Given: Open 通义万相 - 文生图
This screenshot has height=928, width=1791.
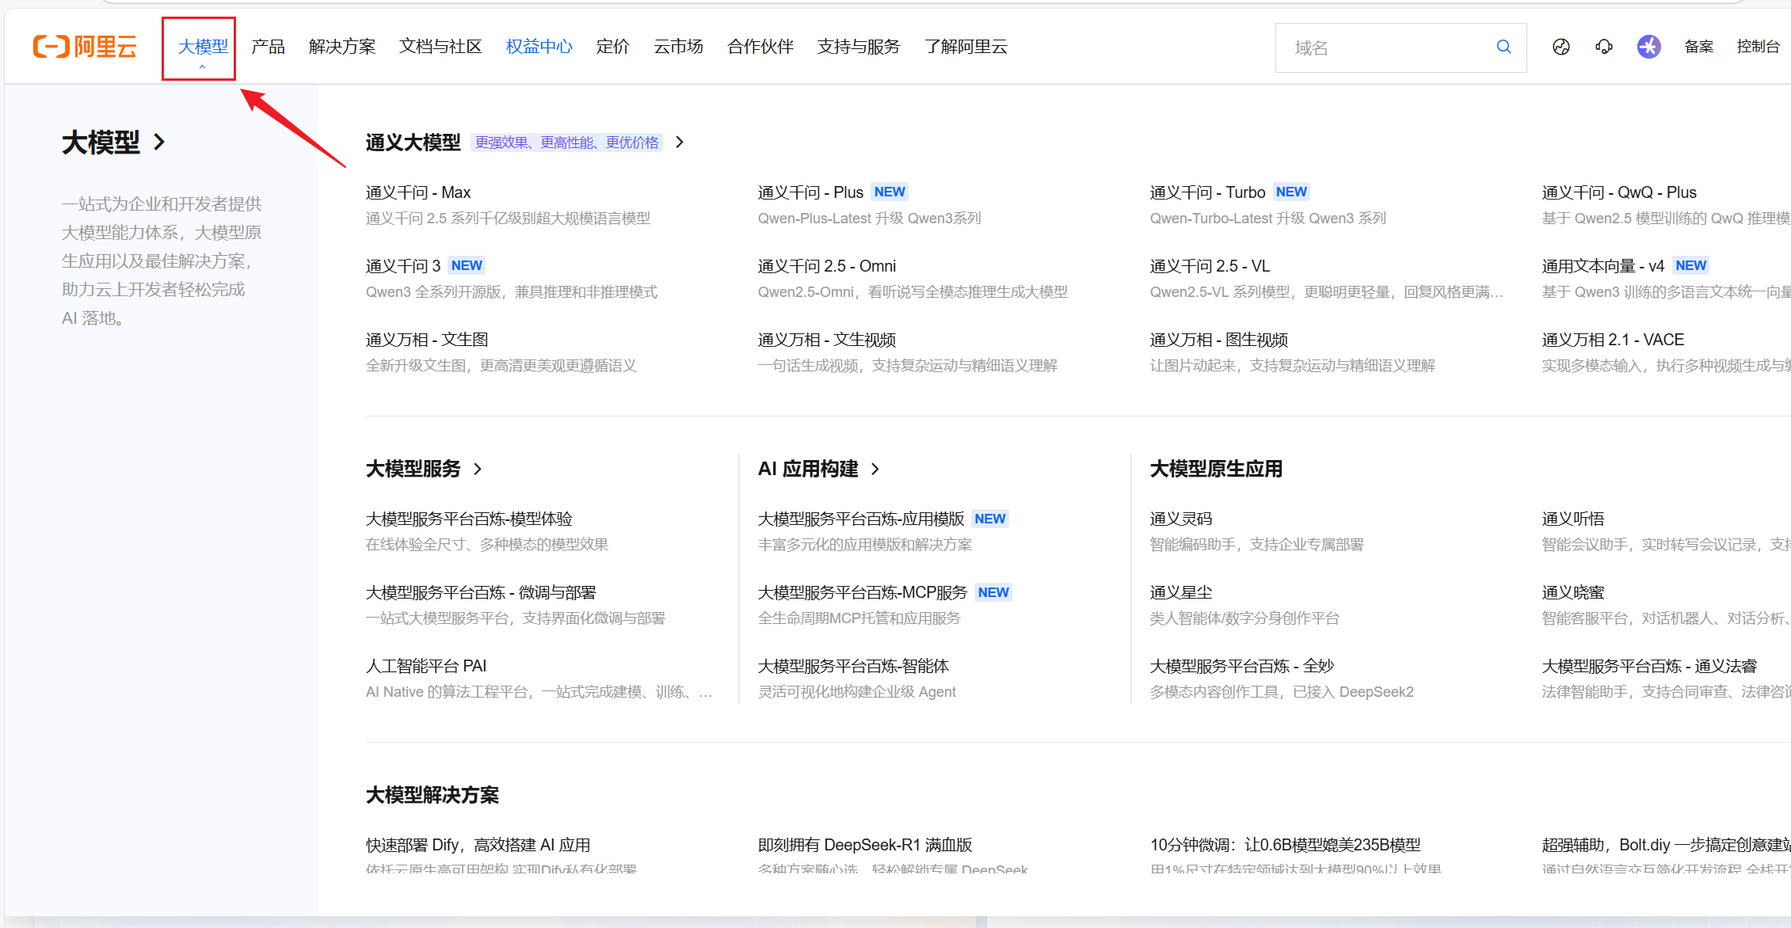Looking at the screenshot, I should pyautogui.click(x=427, y=340).
